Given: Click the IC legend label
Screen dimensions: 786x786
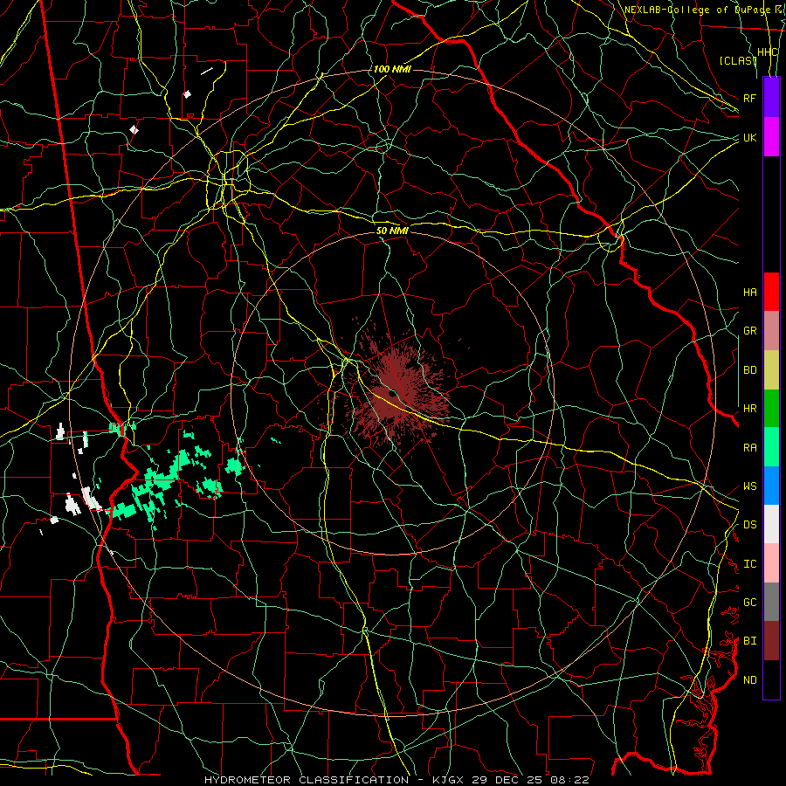Looking at the screenshot, I should click(x=749, y=564).
